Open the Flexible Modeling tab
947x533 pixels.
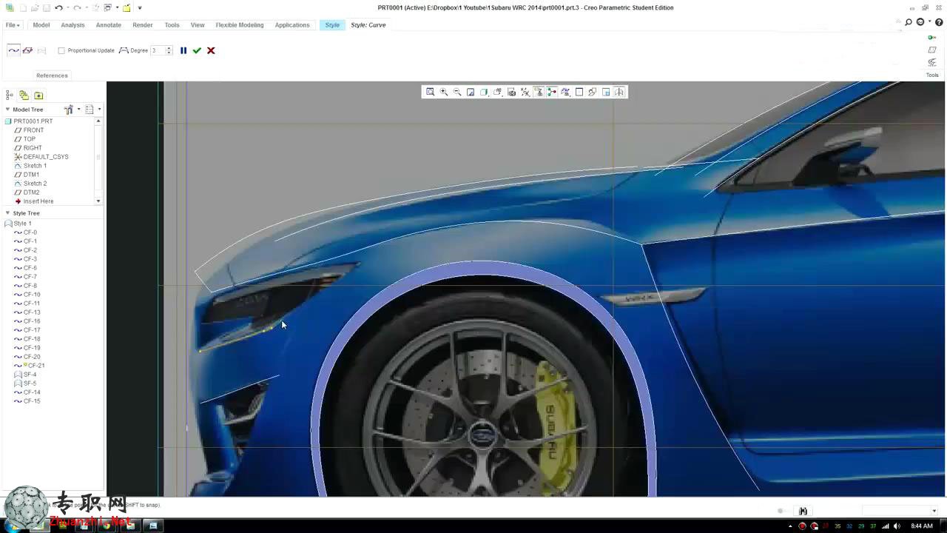click(x=240, y=25)
